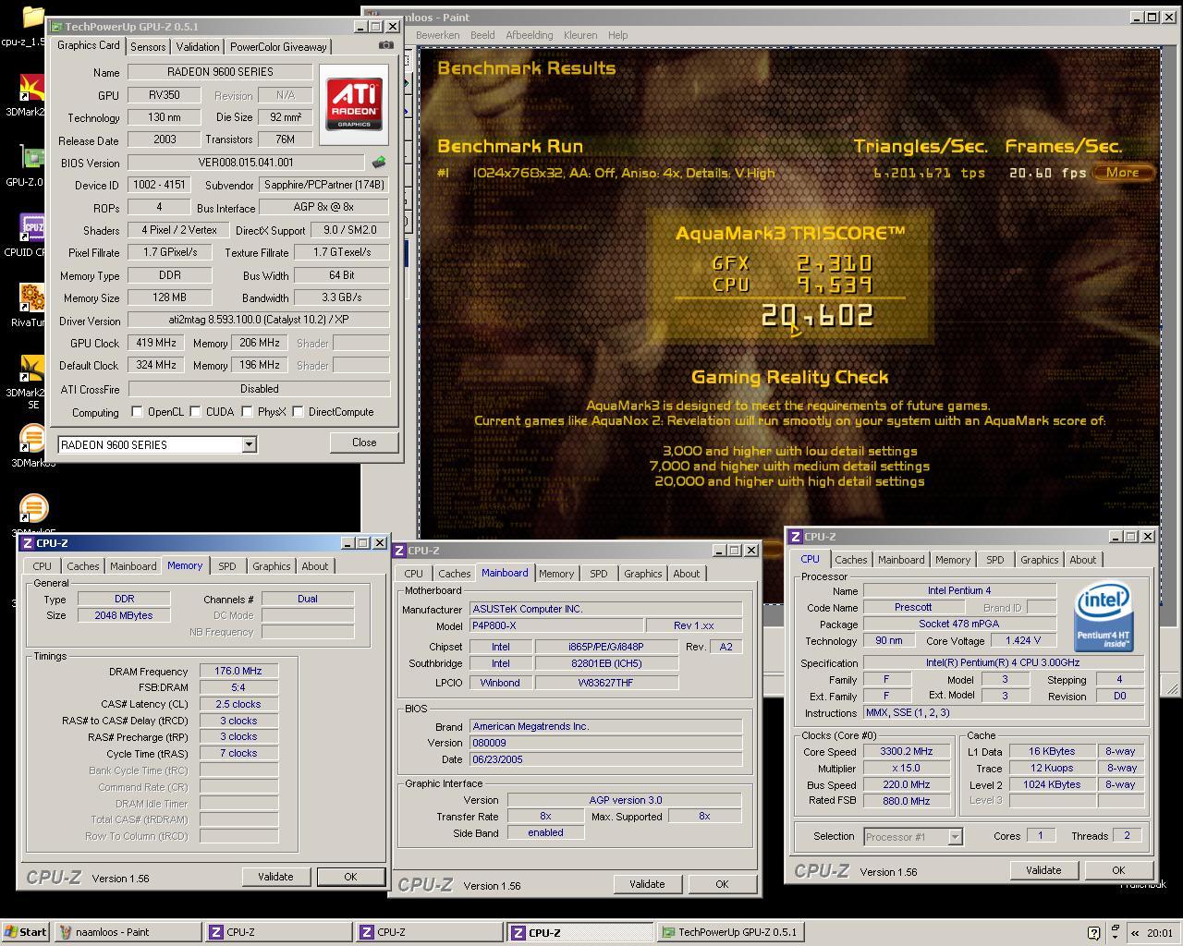This screenshot has height=946, width=1183.
Task: Click the AquaMark3 total score 20,602
Action: point(817,317)
